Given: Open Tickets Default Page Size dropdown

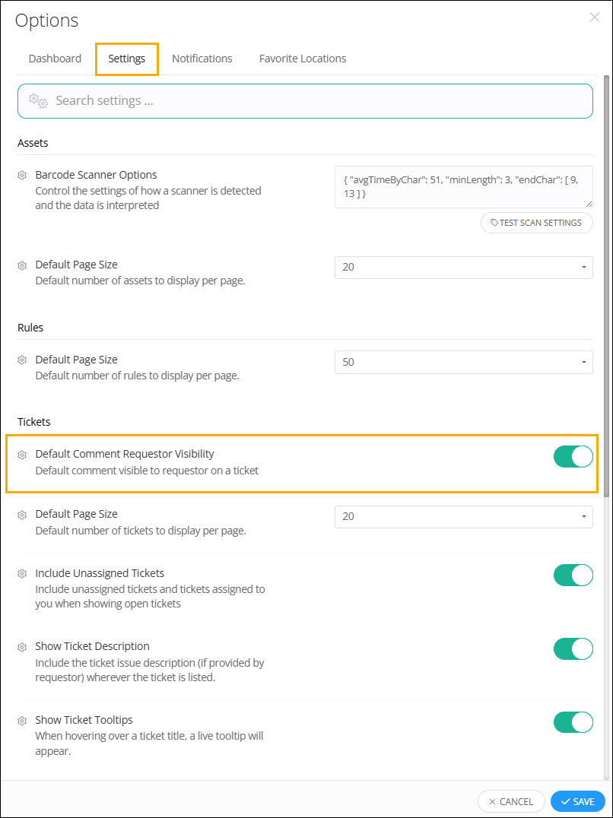Looking at the screenshot, I should (464, 516).
